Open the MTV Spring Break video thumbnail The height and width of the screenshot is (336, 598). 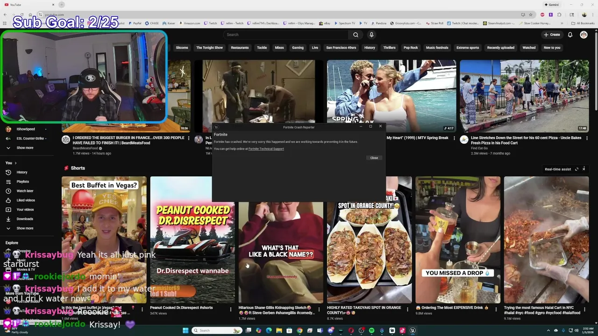click(x=392, y=96)
